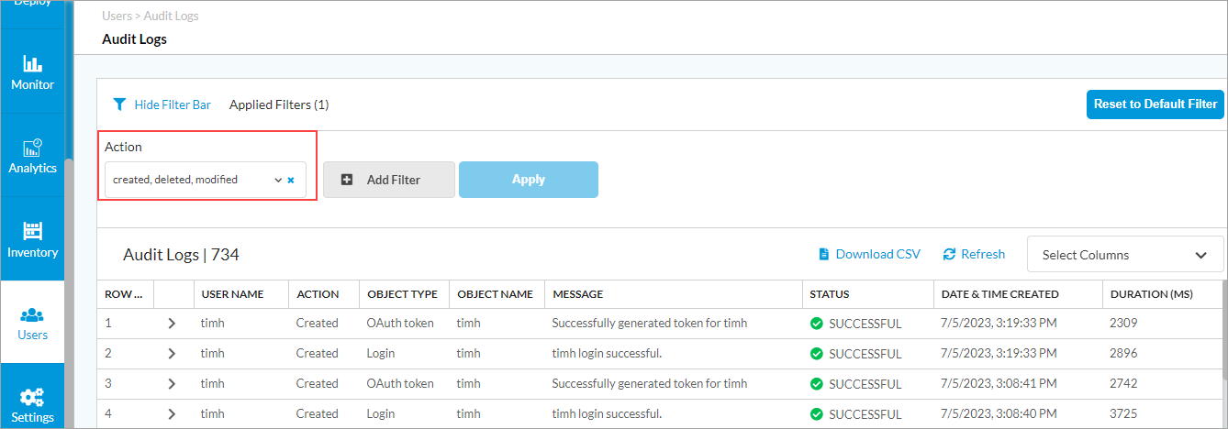The image size is (1228, 429).
Task: Expand row 1 details chevron
Action: pos(172,324)
